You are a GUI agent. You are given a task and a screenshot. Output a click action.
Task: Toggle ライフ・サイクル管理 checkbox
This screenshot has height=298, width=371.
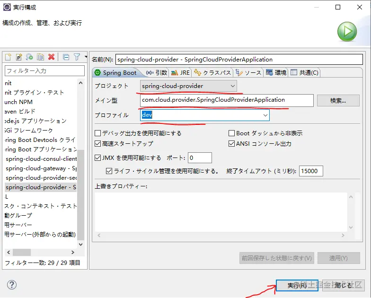(x=109, y=171)
